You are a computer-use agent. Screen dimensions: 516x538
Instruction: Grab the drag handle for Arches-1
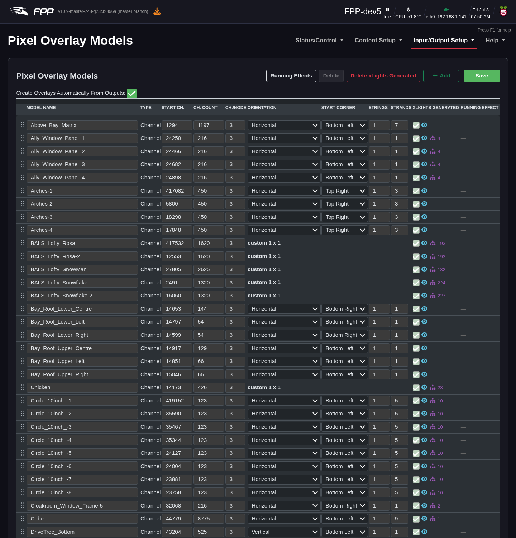click(x=23, y=190)
